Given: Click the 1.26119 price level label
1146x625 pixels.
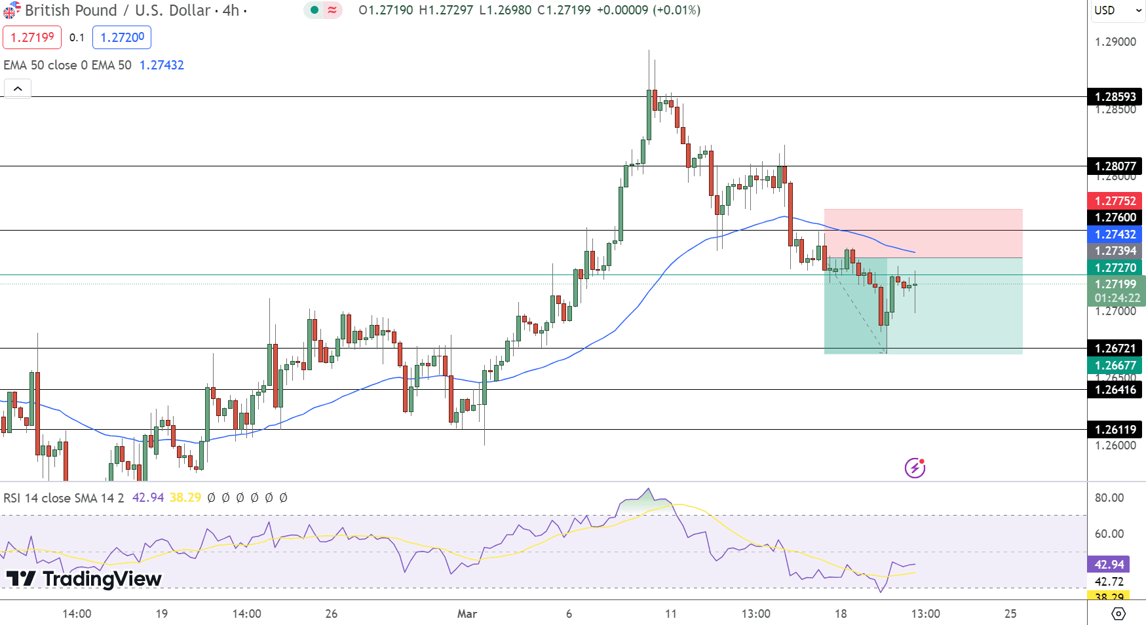Looking at the screenshot, I should click(x=1115, y=430).
